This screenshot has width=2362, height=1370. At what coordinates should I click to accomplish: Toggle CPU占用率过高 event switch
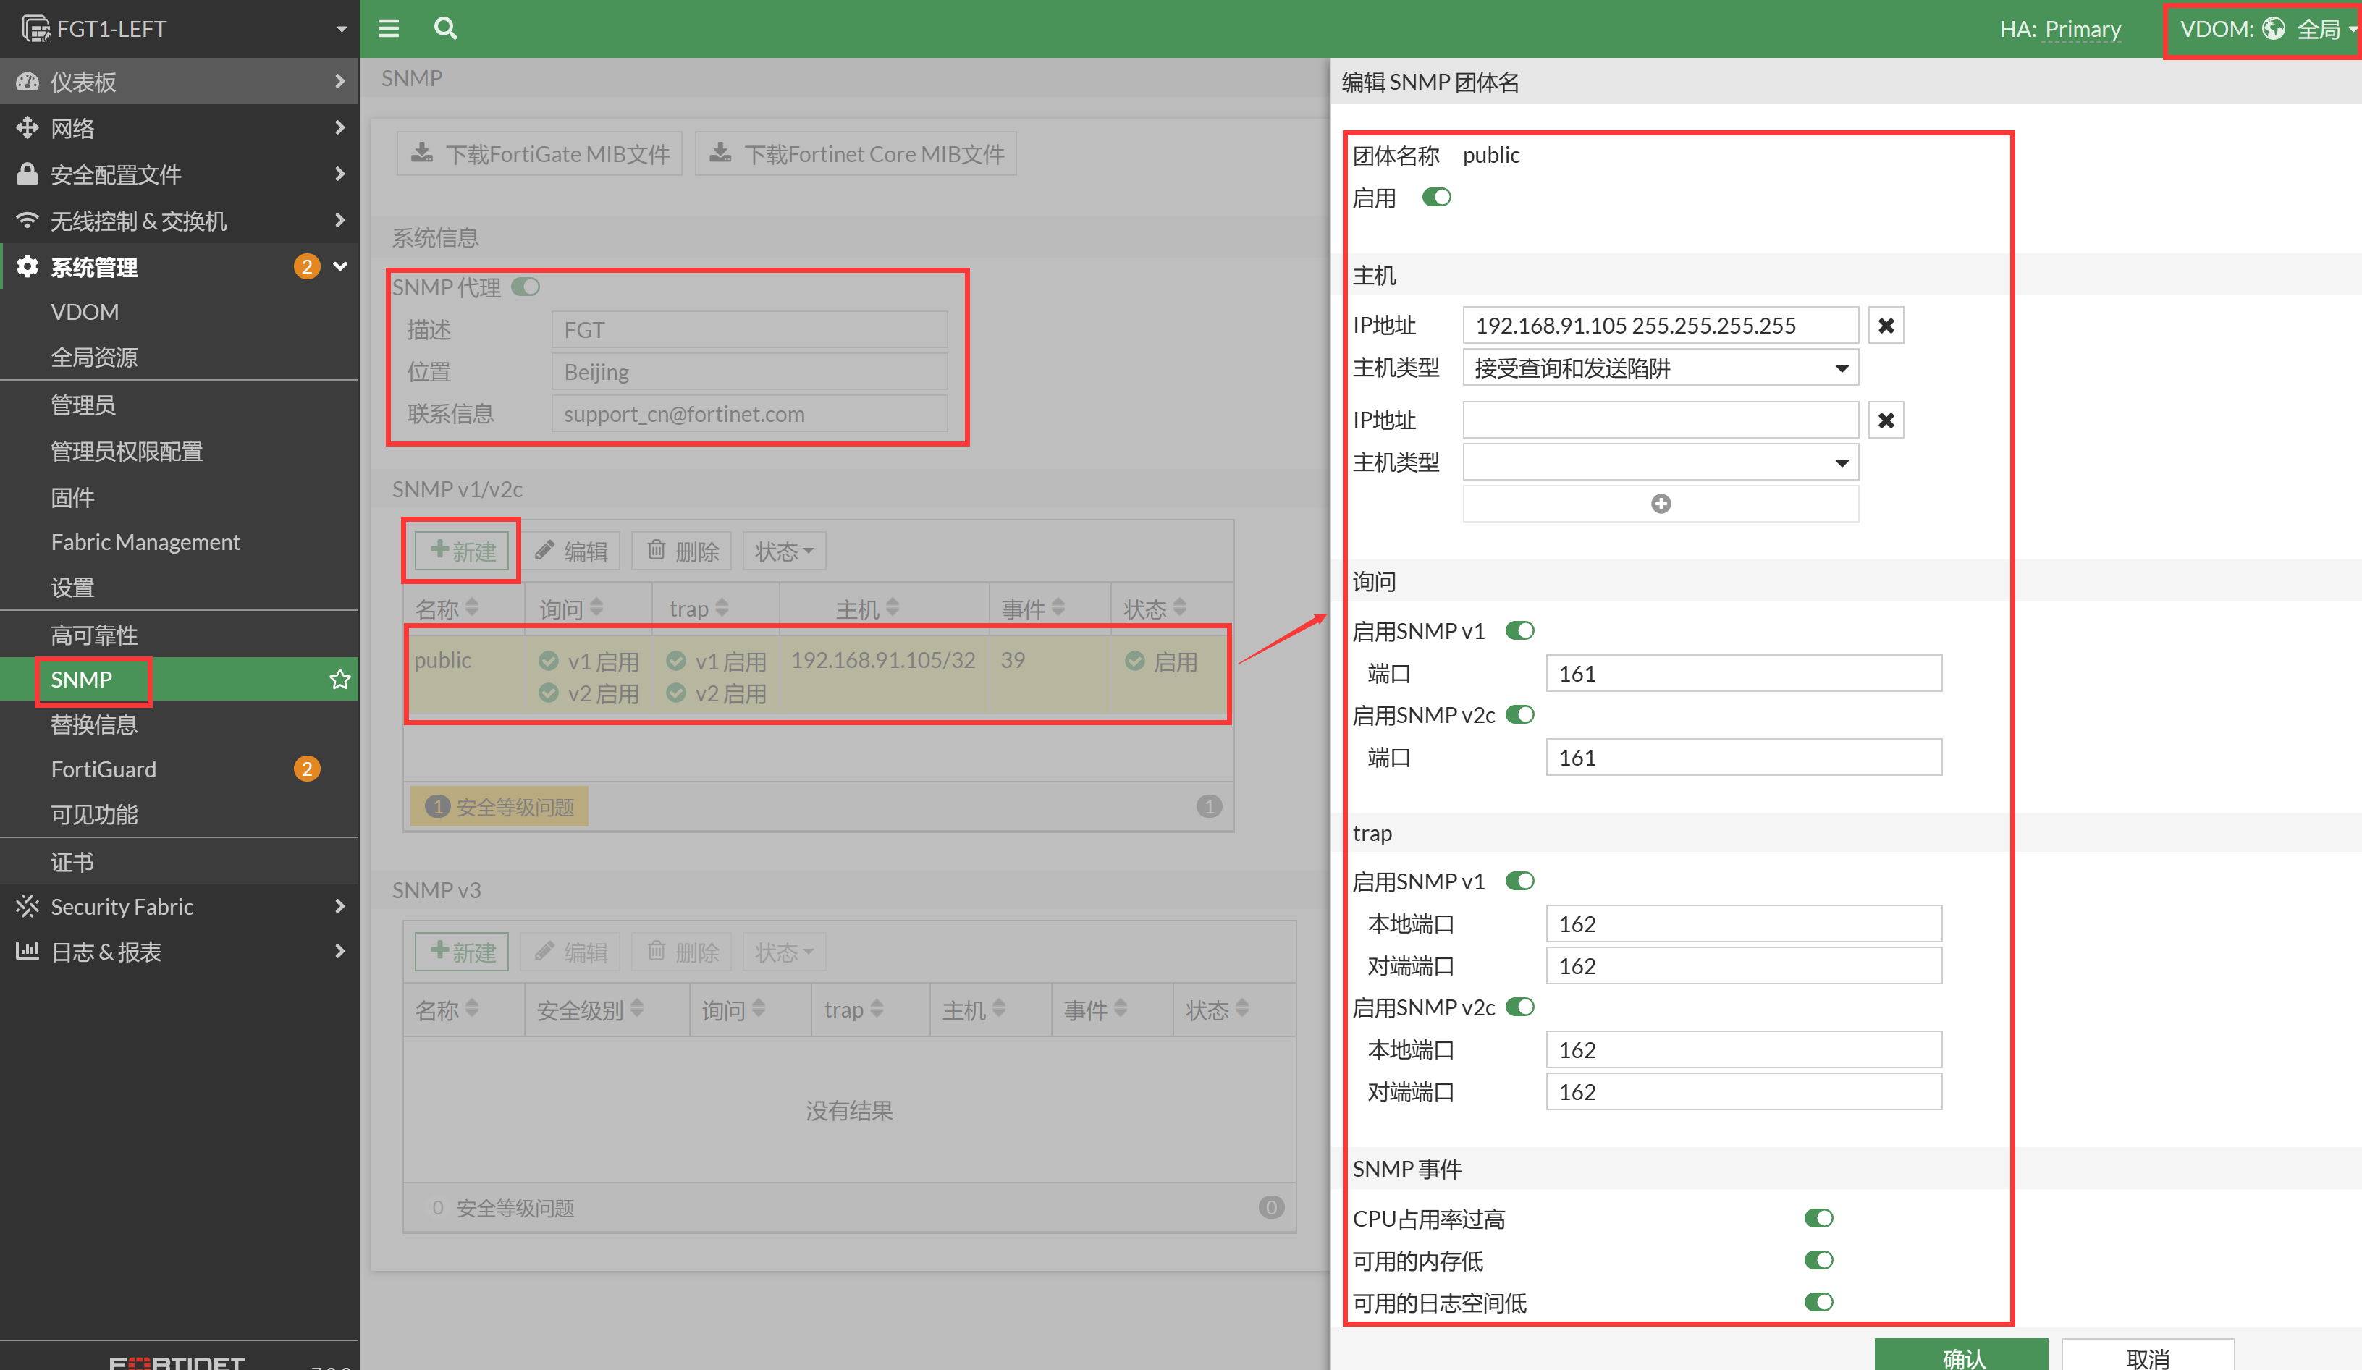(x=1818, y=1218)
